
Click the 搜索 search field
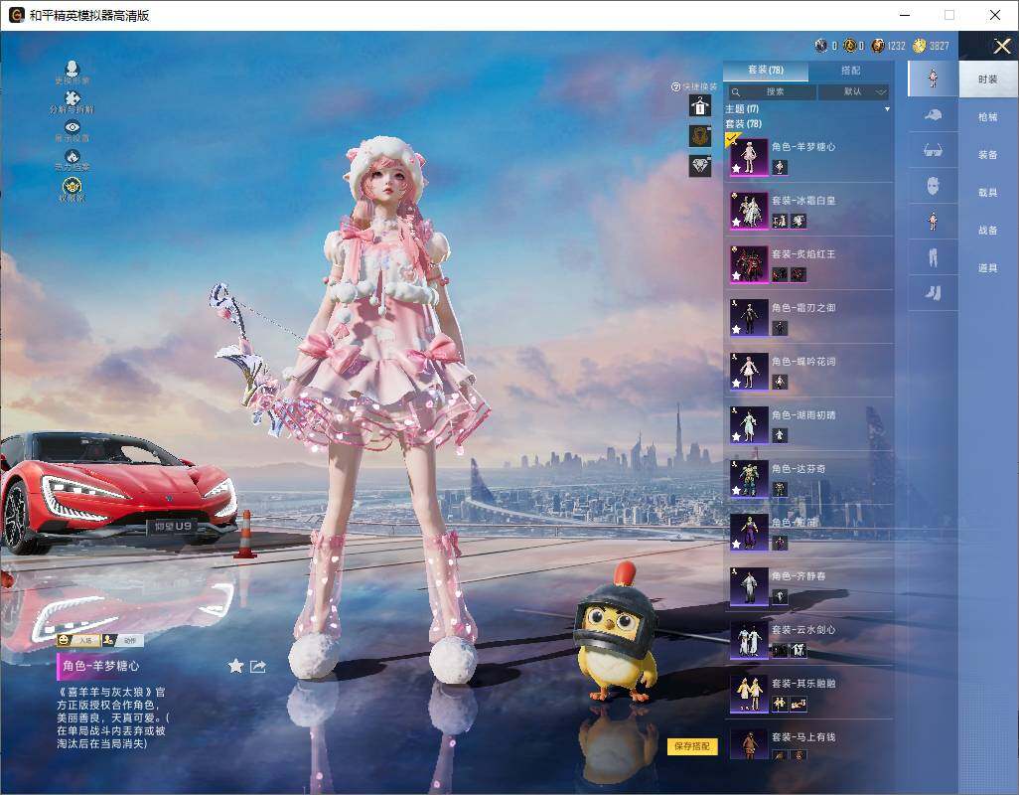click(772, 91)
